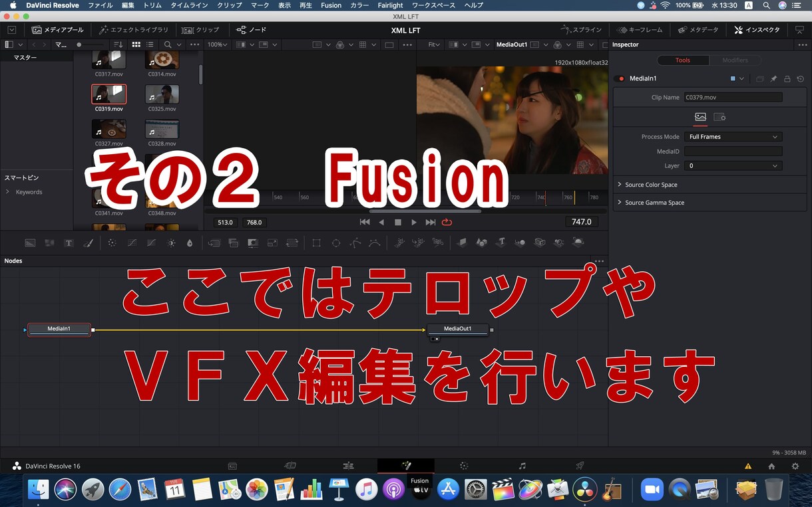Viewport: 812px width, 507px height.
Task: Show Image settings tab in Inspector
Action: (700, 117)
